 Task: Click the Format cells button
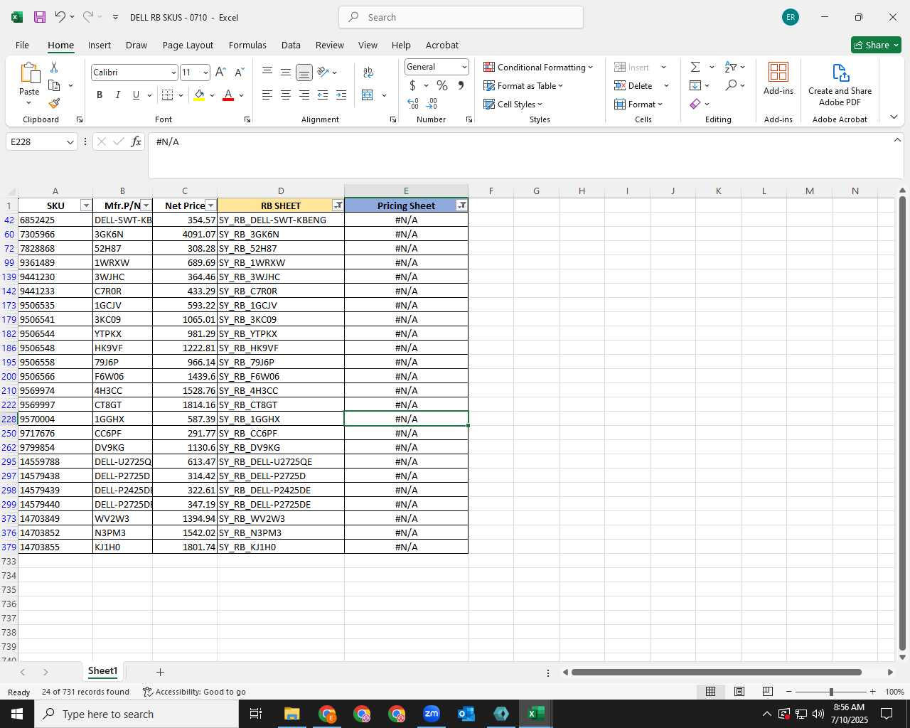[x=638, y=104]
